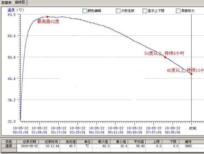Click the 记录时间 cell showing 10:11:44

tap(52, 146)
